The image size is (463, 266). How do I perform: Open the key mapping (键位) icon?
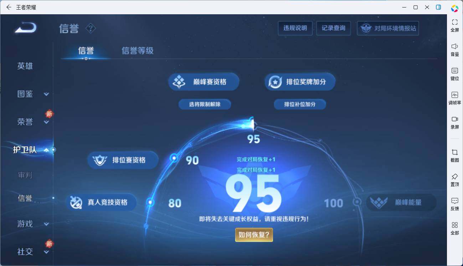454,71
